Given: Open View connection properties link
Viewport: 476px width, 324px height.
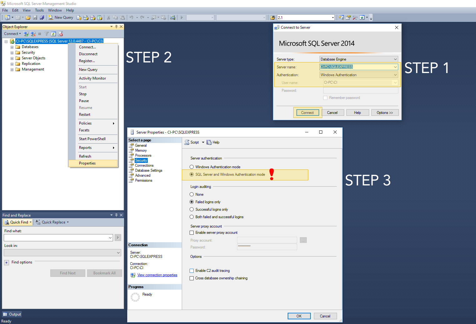Looking at the screenshot, I should pyautogui.click(x=157, y=275).
